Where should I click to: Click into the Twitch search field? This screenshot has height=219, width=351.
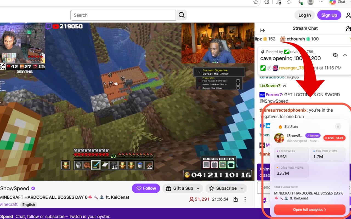(123, 15)
